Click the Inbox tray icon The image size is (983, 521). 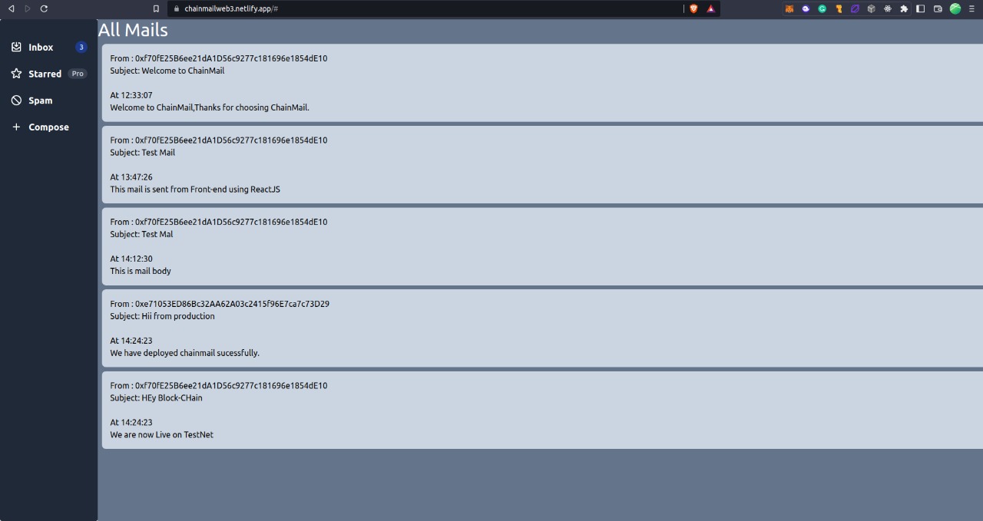point(16,47)
